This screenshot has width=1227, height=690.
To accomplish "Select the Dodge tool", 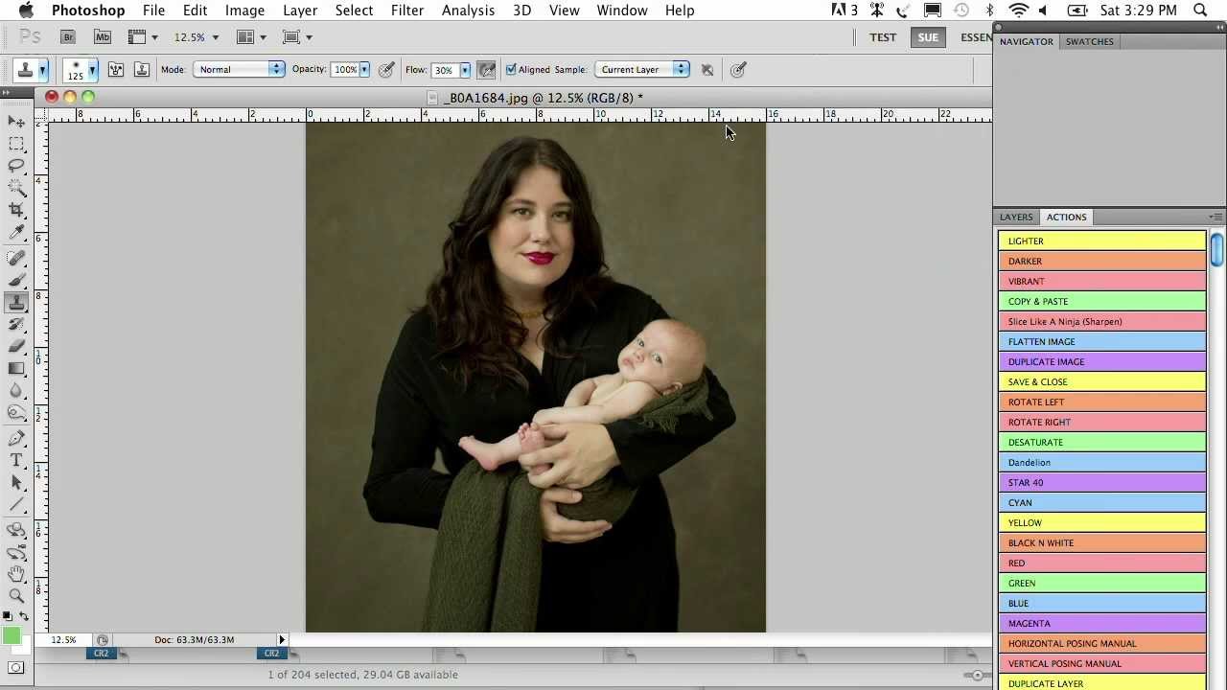I will [16, 413].
